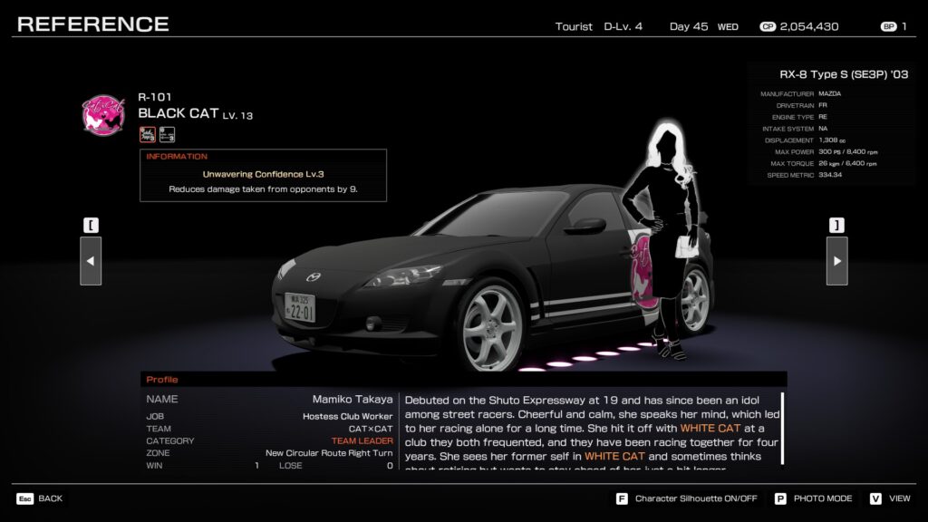Click the F key icon for Character Silhouette

pos(622,499)
